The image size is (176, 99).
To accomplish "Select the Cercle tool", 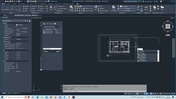I will tap(12, 8).
